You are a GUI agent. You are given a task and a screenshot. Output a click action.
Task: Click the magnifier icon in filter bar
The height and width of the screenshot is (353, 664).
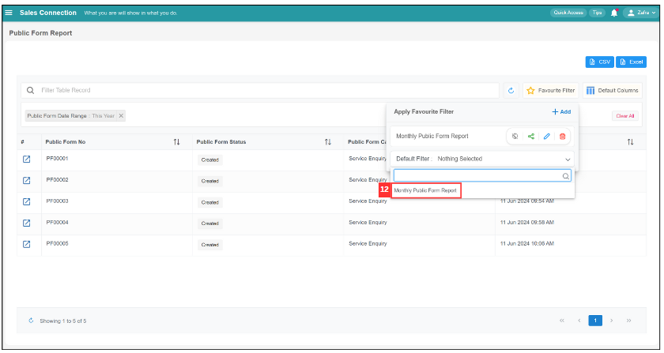click(31, 90)
